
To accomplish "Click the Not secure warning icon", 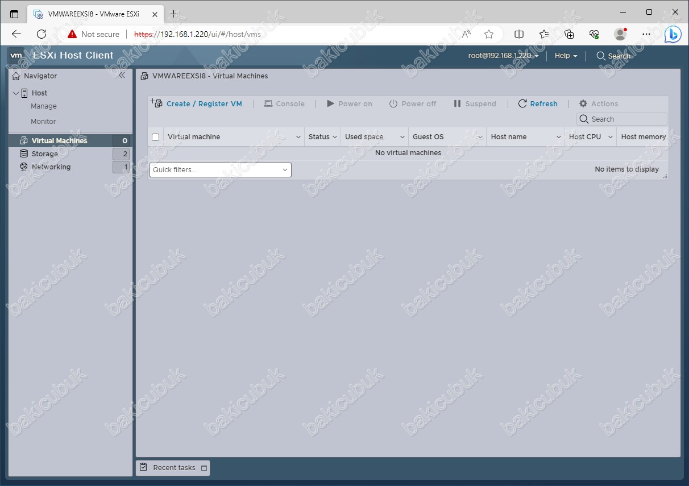I will pos(72,34).
